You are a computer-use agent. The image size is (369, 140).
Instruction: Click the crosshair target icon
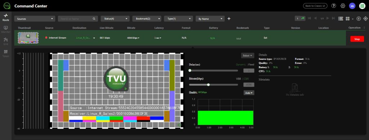pyautogui.click(x=365, y=19)
